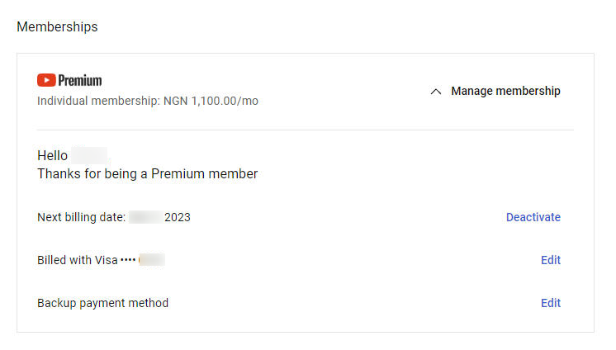Click the blurred billing date field

tap(146, 217)
